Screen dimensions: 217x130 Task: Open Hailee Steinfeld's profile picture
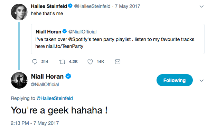click(x=19, y=12)
